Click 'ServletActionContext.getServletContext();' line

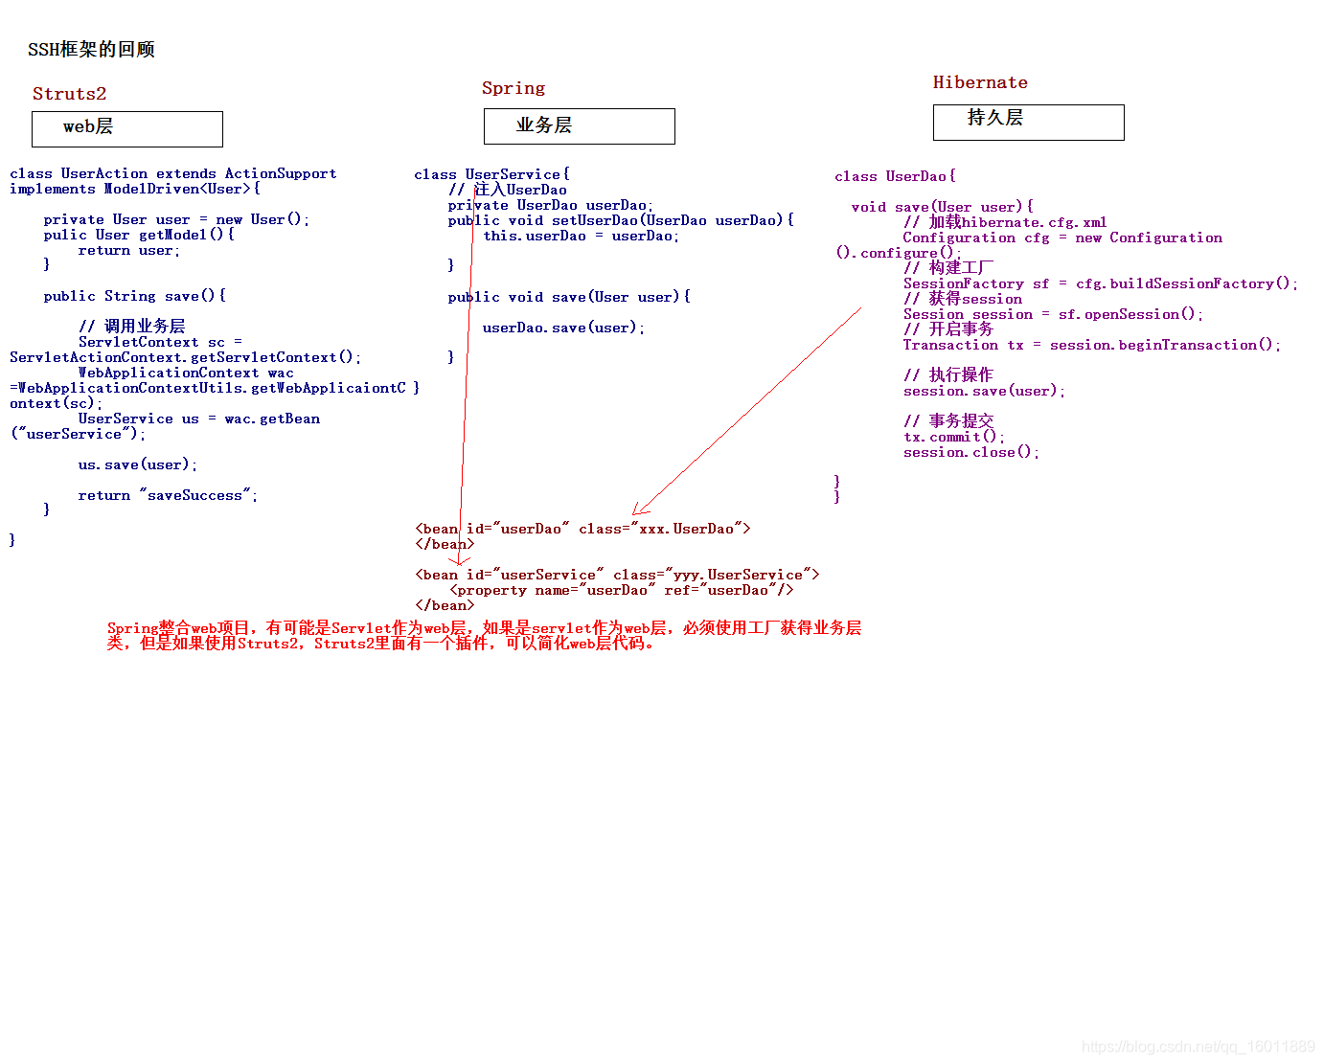[186, 357]
